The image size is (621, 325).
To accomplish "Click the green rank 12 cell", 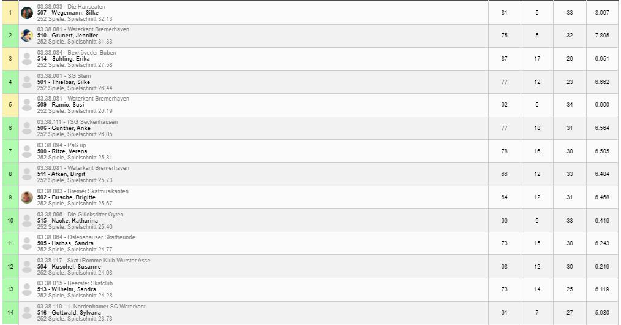I will pyautogui.click(x=10, y=267).
